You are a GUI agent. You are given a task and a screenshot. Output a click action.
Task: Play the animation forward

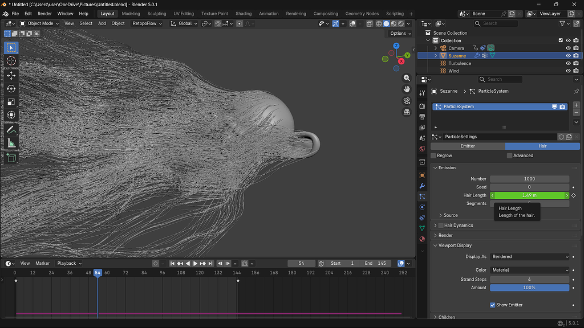tap(195, 263)
